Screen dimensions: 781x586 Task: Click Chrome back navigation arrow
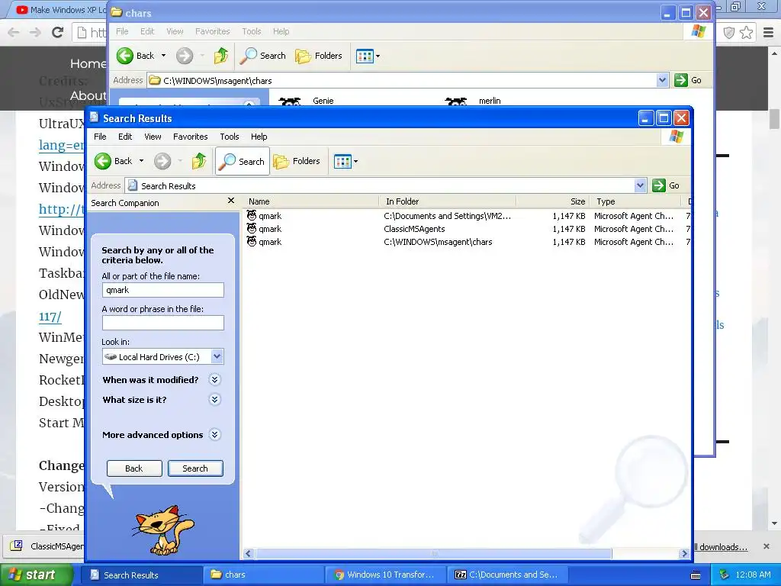click(x=14, y=32)
